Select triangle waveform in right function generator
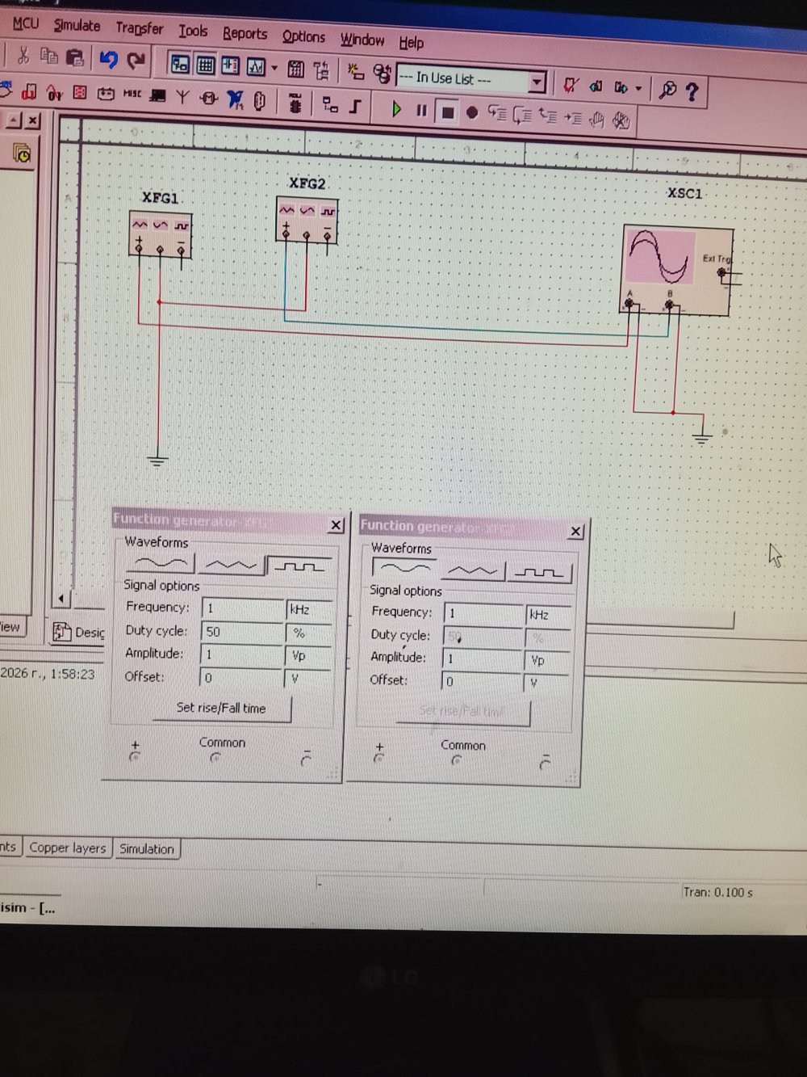Image resolution: width=807 pixels, height=1077 pixels. coord(472,571)
